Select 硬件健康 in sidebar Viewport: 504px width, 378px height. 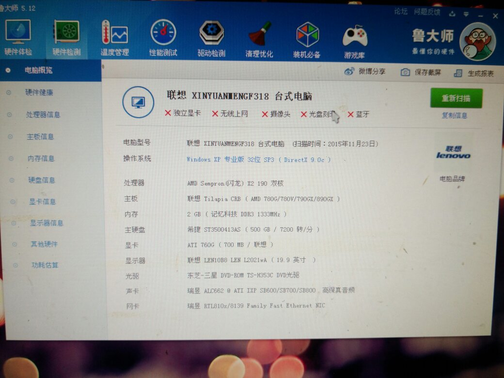tap(39, 93)
